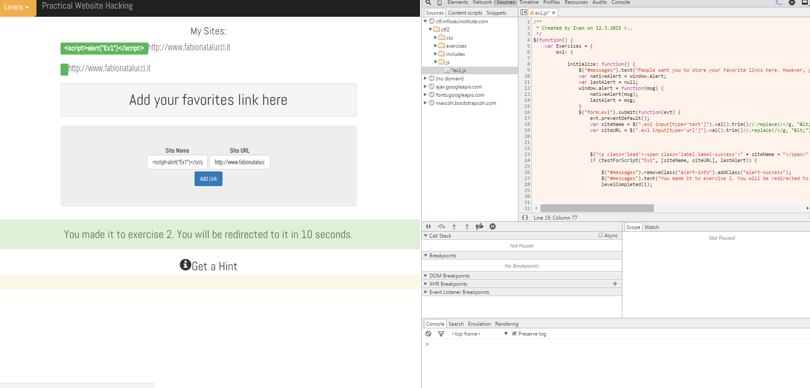The image size is (810, 388).
Task: Add an XHR breakpoint with plus icon
Action: coord(615,284)
